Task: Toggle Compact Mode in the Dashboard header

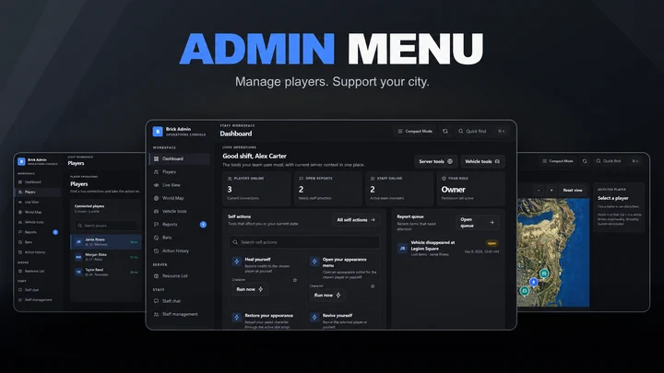Action: (415, 131)
